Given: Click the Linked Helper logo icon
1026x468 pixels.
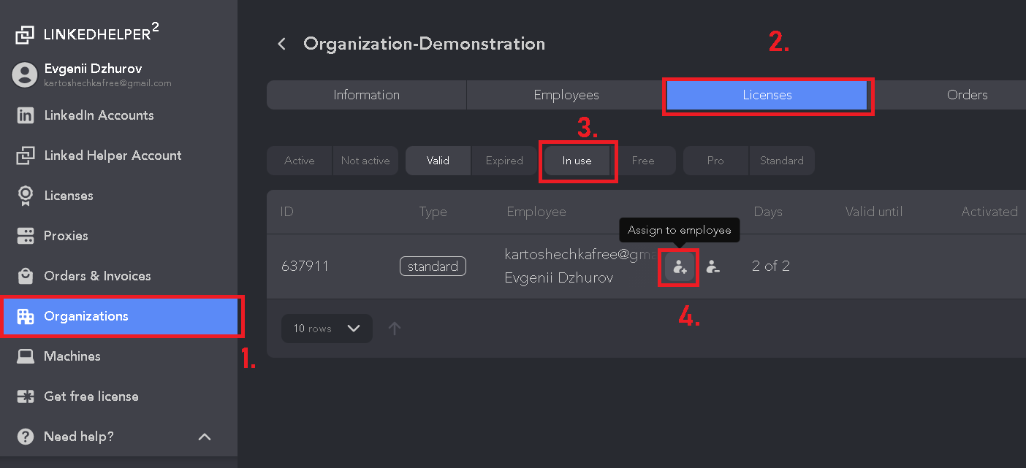Looking at the screenshot, I should [x=25, y=34].
